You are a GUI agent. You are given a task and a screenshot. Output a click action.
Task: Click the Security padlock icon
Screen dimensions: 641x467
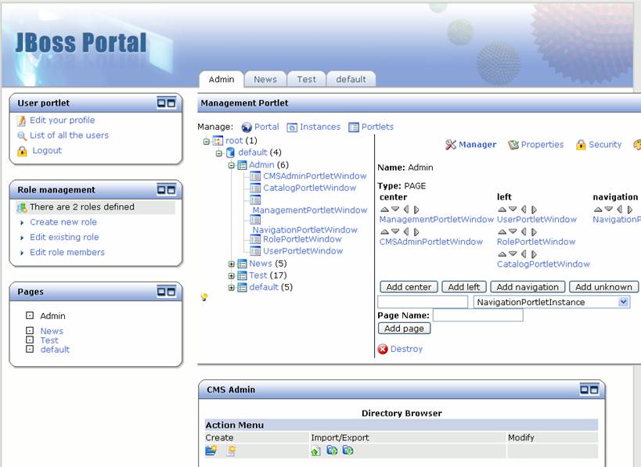point(581,145)
